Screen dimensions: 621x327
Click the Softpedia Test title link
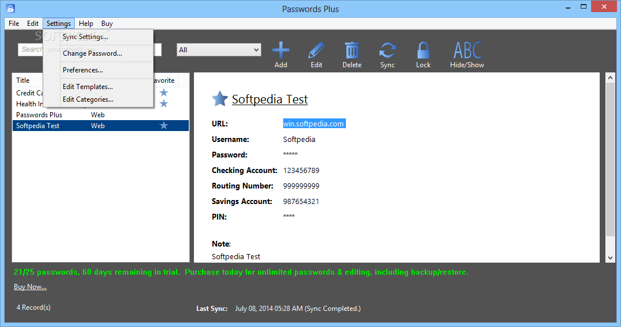(270, 99)
